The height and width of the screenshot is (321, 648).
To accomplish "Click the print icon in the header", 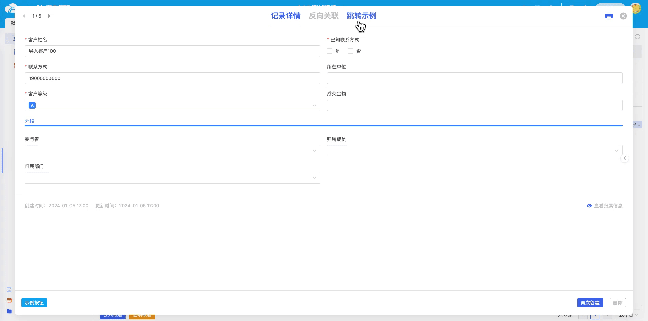I will 609,16.
